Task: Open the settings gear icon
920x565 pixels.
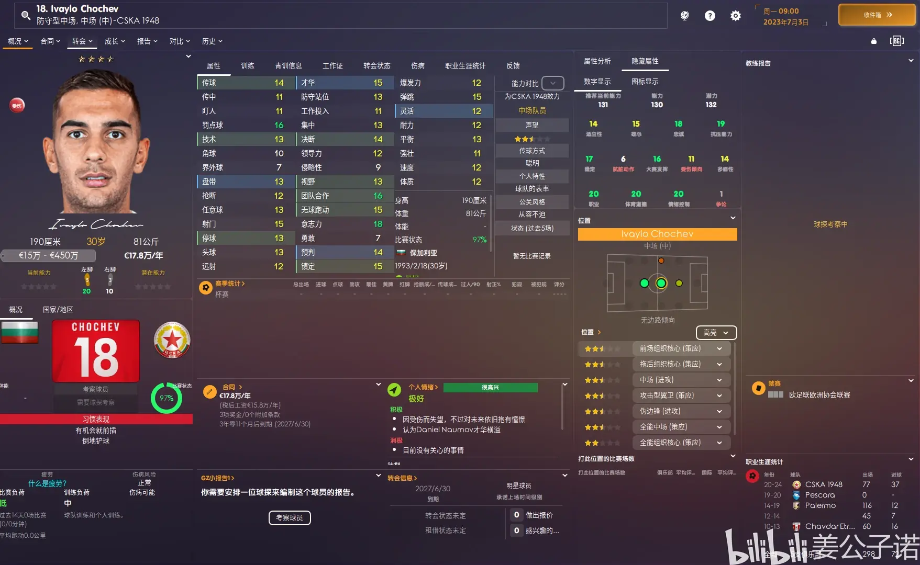Action: click(736, 16)
